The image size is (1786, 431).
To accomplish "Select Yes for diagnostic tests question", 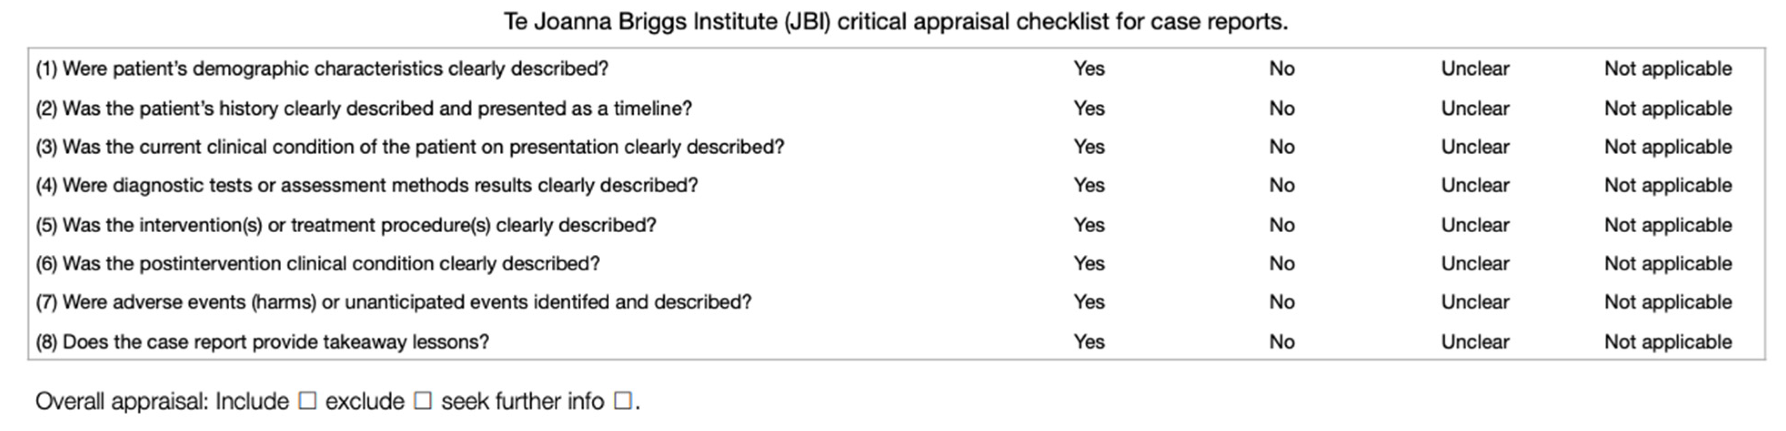I will [x=1089, y=186].
